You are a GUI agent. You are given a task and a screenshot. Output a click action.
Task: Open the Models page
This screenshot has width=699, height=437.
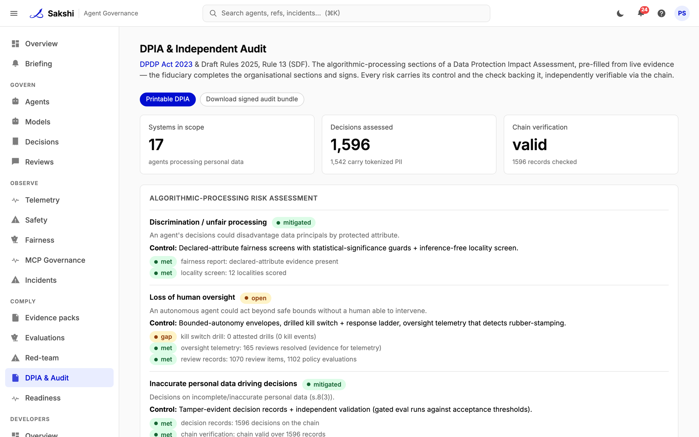pyautogui.click(x=59, y=122)
